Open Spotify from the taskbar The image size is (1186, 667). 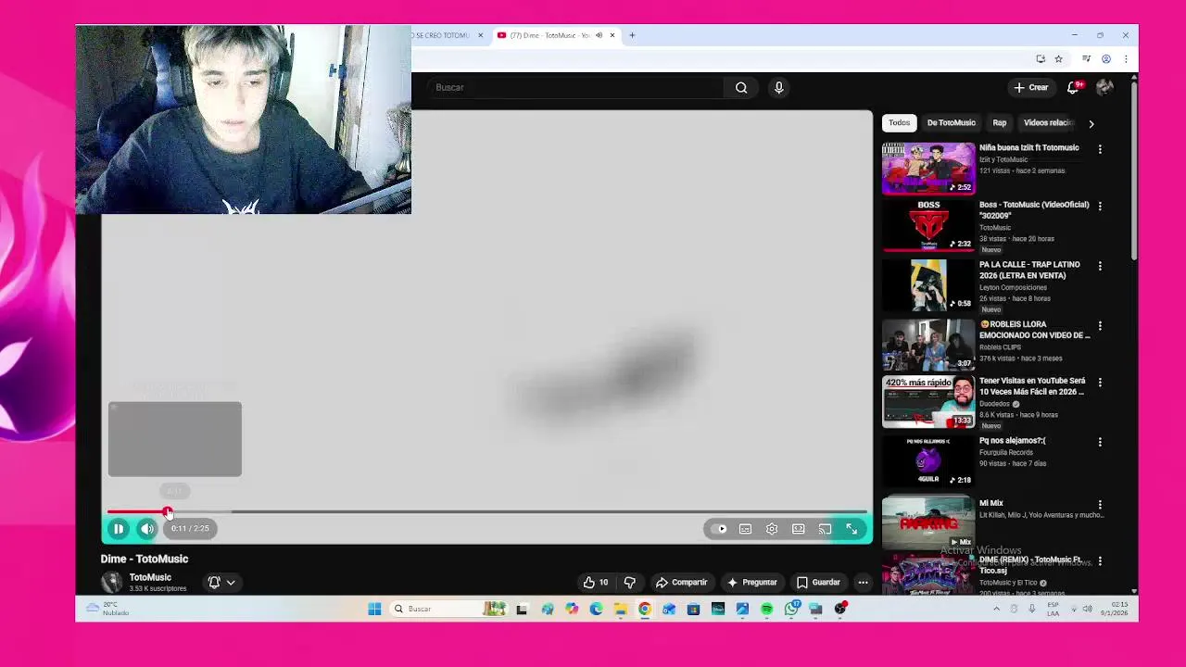pos(767,609)
